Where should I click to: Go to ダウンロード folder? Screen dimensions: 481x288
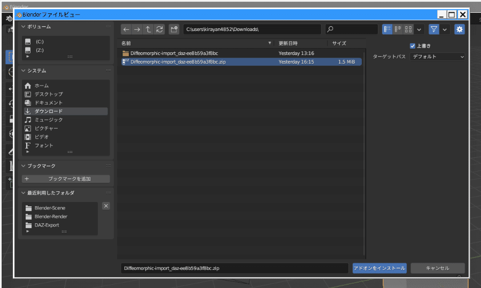pos(66,111)
